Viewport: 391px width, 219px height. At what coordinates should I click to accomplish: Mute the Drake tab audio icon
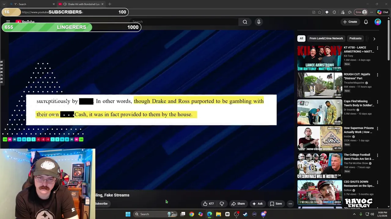tap(65, 4)
